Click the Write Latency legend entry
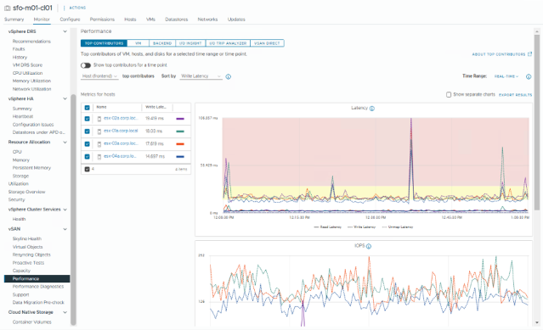Image resolution: width=543 pixels, height=330 pixels. 361,227
